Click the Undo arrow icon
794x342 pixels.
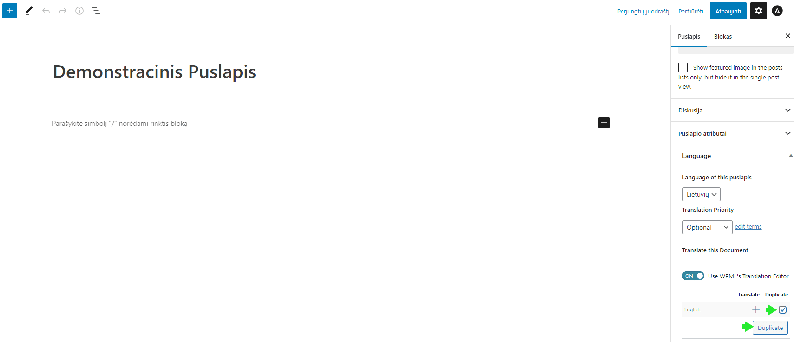(x=46, y=11)
